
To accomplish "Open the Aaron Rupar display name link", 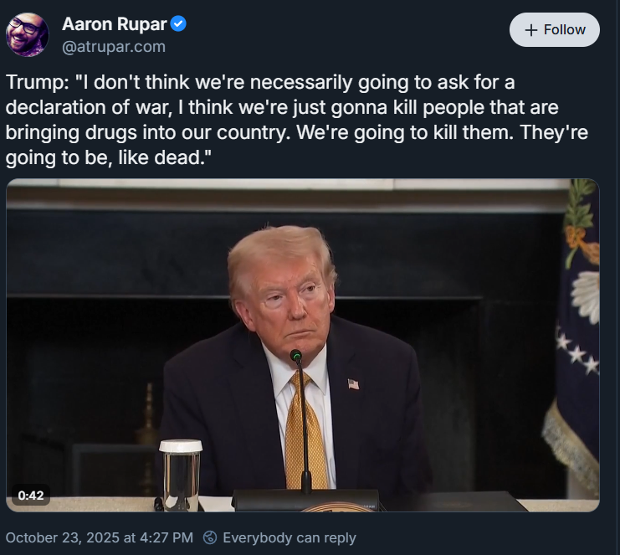I will pyautogui.click(x=115, y=24).
